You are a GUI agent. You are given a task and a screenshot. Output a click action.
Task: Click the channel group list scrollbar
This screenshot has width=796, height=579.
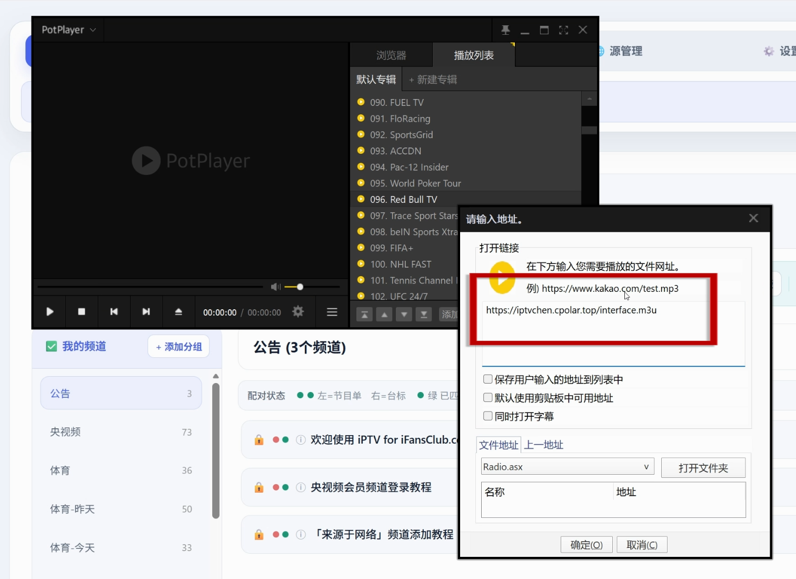pyautogui.click(x=216, y=450)
